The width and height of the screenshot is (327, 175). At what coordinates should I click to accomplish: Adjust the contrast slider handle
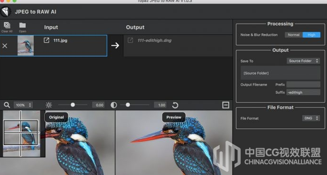128,105
